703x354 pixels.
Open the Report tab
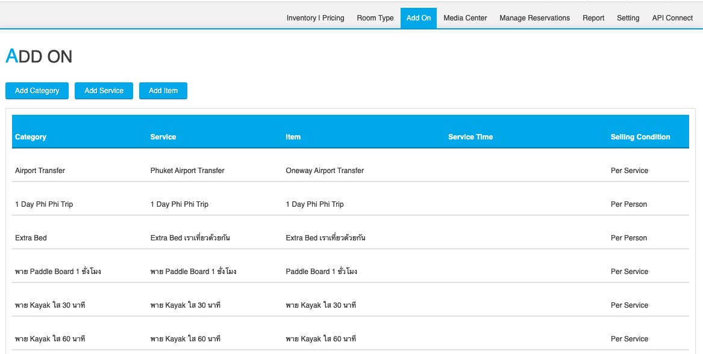click(x=593, y=18)
